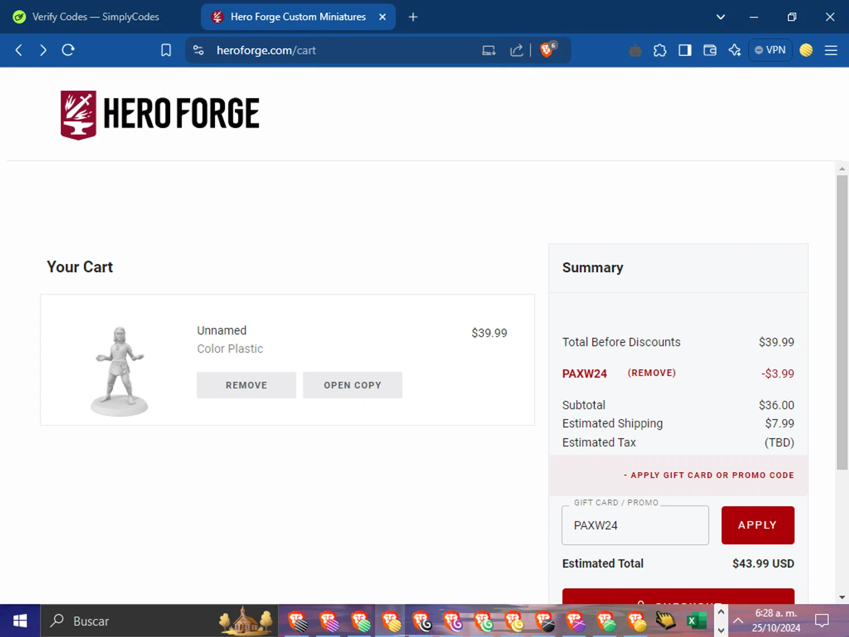Open the schoolhouse widget on the taskbar

[246, 620]
